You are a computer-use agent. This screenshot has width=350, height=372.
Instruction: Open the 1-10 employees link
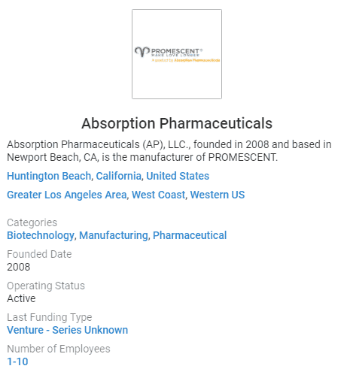tap(17, 361)
